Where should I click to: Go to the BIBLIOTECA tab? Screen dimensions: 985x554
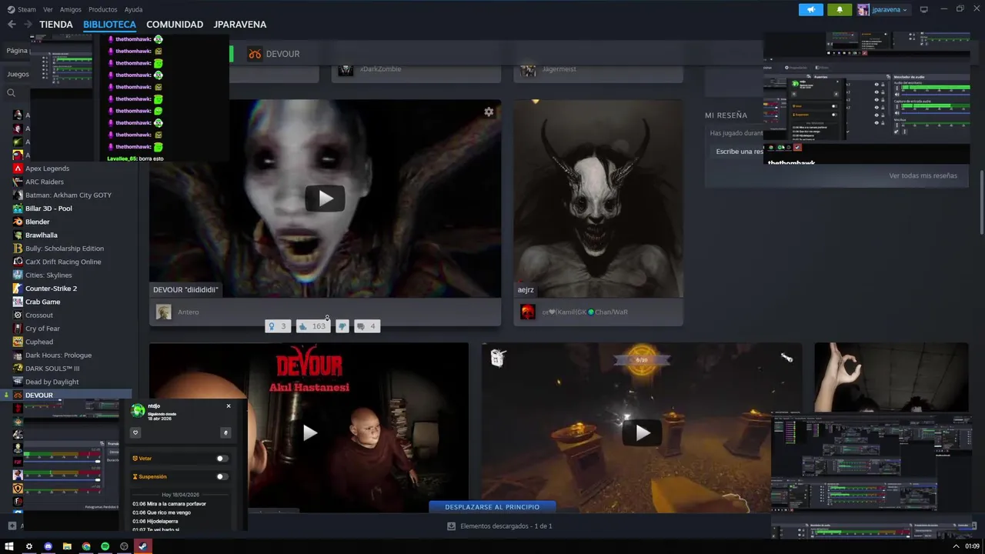pyautogui.click(x=109, y=25)
